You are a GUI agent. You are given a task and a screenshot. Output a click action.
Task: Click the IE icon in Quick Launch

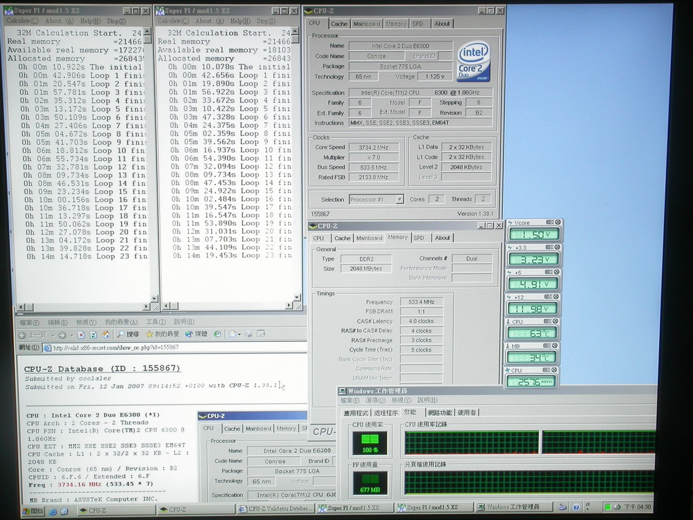pyautogui.click(x=53, y=511)
